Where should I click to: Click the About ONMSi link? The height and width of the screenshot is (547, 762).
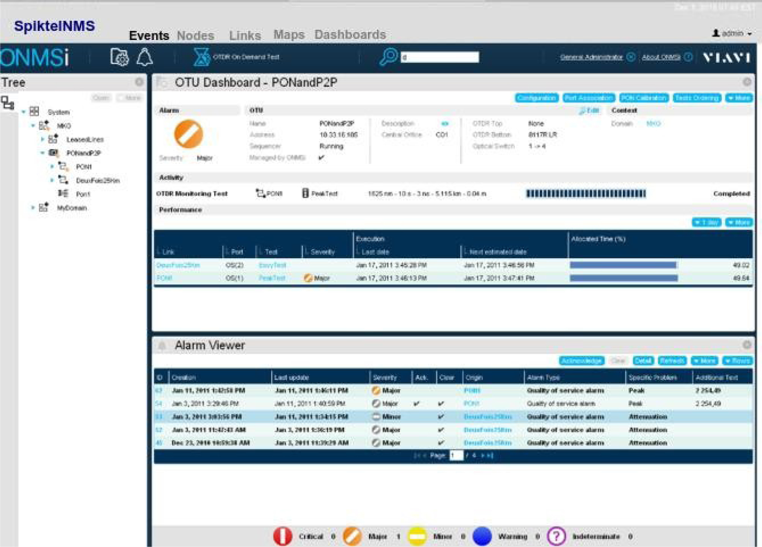(661, 57)
